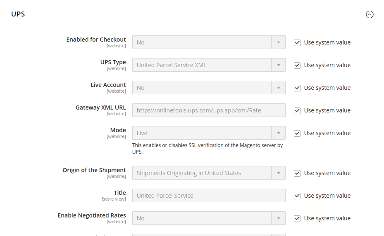Viewport: 384px width, 236px height.
Task: Click the Title field with United Parcel Service
Action: pos(209,196)
